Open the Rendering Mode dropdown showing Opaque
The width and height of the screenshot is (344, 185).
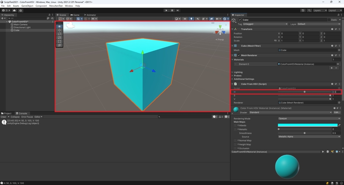pyautogui.click(x=309, y=118)
